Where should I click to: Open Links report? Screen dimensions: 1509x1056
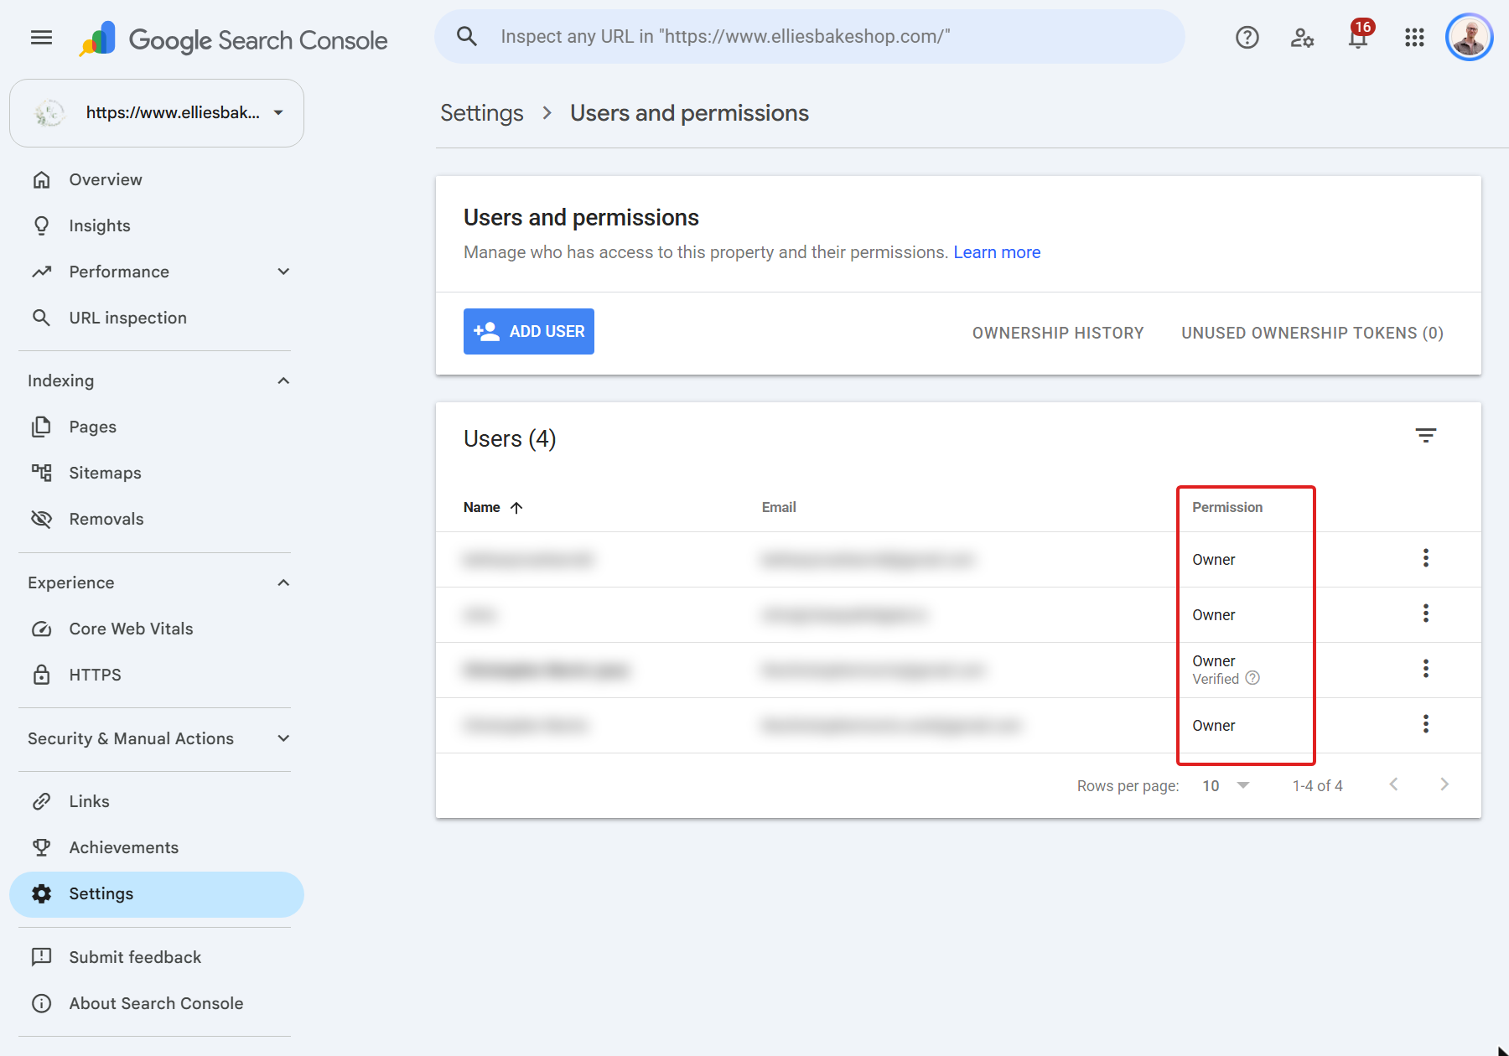(x=157, y=801)
